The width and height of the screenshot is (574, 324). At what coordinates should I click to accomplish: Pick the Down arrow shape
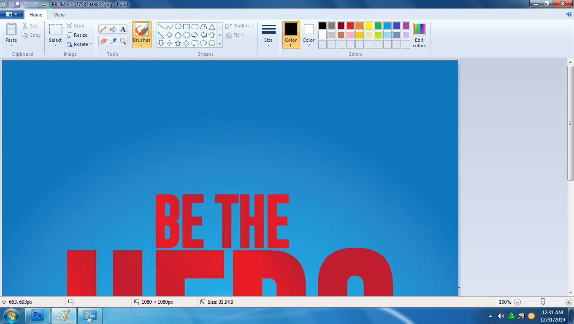coord(161,43)
